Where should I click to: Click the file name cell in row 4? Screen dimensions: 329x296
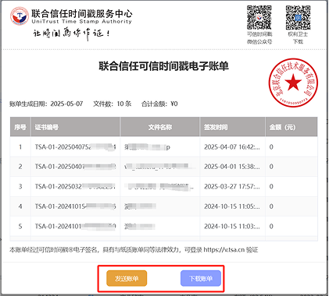(160, 206)
